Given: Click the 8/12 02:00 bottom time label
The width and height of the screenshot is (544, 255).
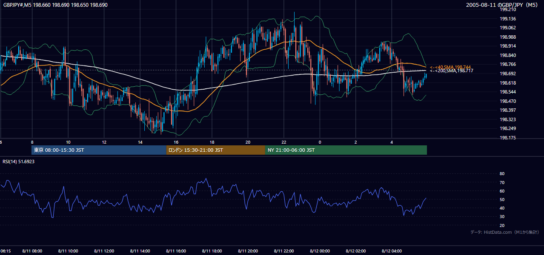Looking at the screenshot, I should pyautogui.click(x=356, y=251).
